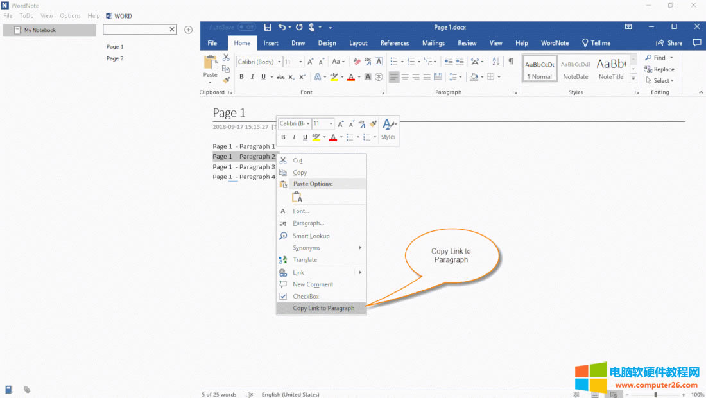Viewport: 706px width, 398px height.
Task: Toggle Bold in the ribbon Font group
Action: (241, 77)
